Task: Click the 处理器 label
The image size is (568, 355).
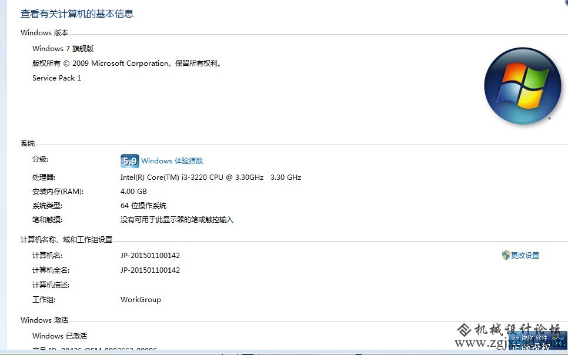Action: 44,177
